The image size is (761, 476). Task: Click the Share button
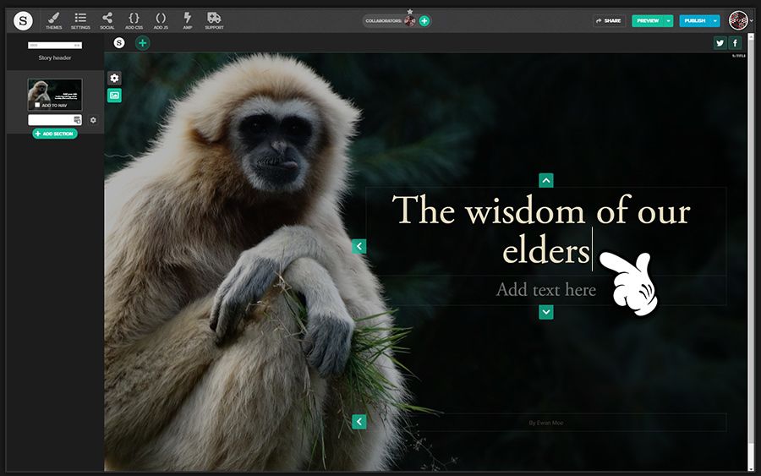609,21
